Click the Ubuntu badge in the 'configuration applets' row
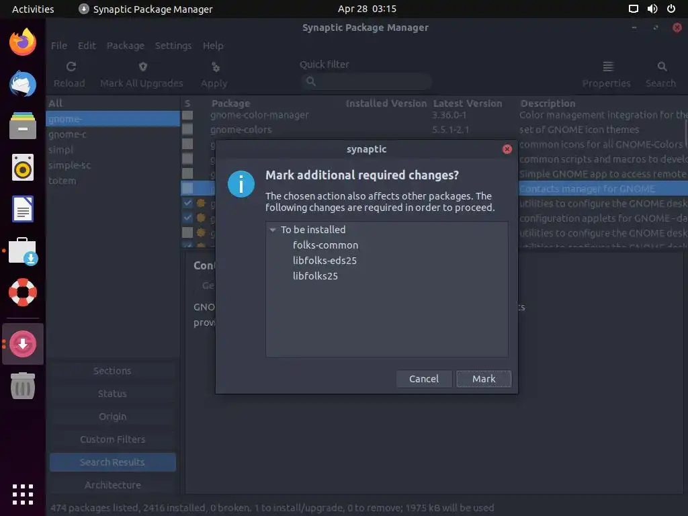688x516 pixels. (x=201, y=218)
